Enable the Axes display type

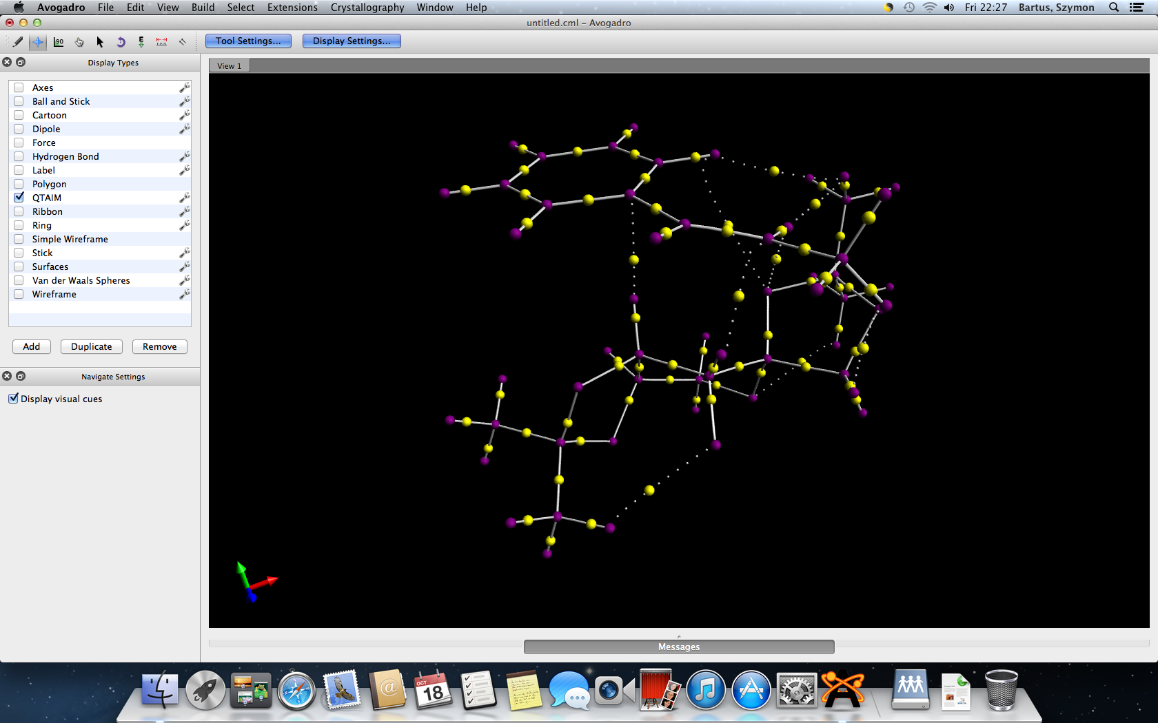pos(19,87)
